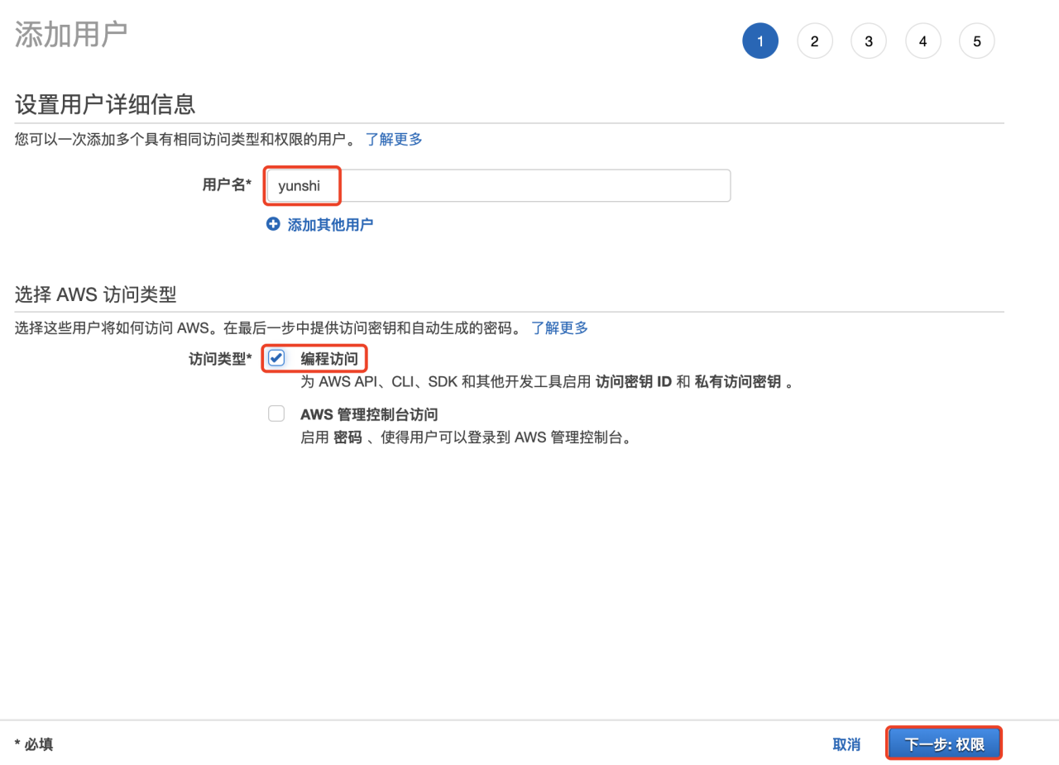Uncheck the 编程访问 checkbox
This screenshot has width=1059, height=765.
coord(276,358)
